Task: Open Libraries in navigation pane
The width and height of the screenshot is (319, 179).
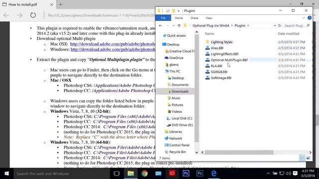Action: 173,132
